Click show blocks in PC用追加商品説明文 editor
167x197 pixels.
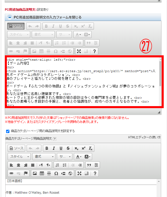[x=86, y=51]
